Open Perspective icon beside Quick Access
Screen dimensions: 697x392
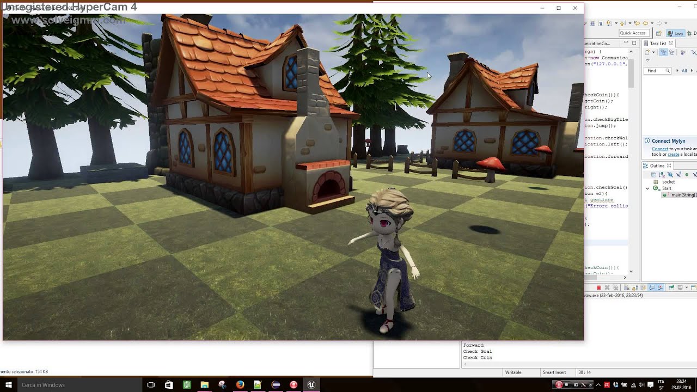[658, 33]
